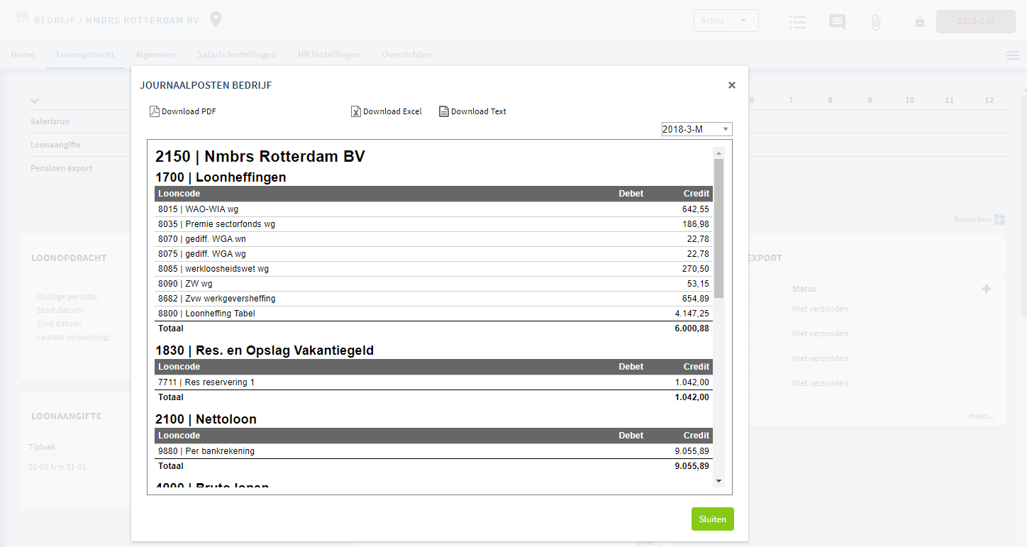The height and width of the screenshot is (547, 1027).
Task: Click the green Sluiten button
Action: 713,519
